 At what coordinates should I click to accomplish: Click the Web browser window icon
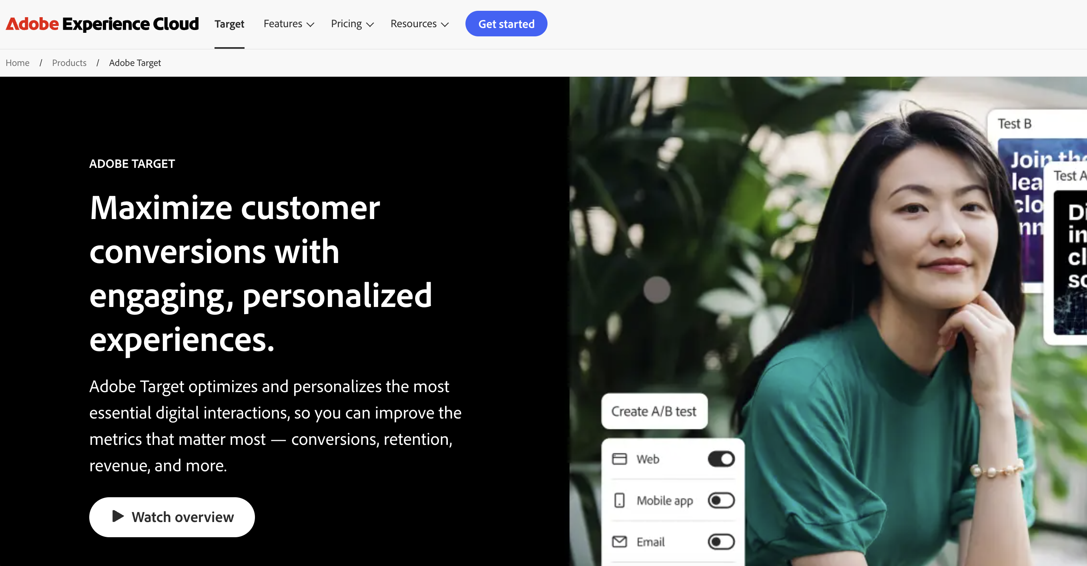click(619, 459)
